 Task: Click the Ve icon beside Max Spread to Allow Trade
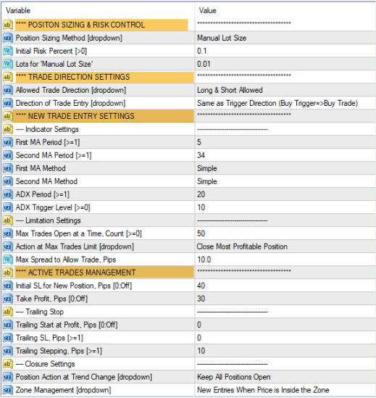tap(8, 260)
